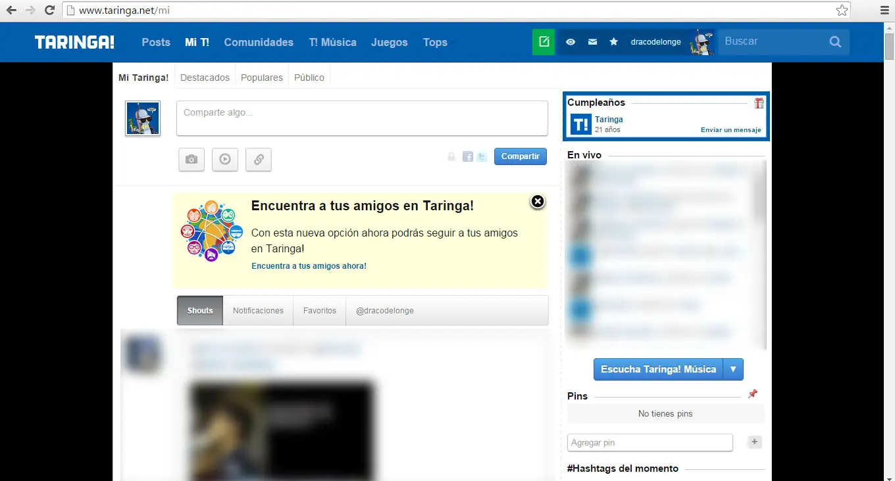895x481 pixels.
Task: Open the eye notifications icon in header
Action: click(x=571, y=42)
